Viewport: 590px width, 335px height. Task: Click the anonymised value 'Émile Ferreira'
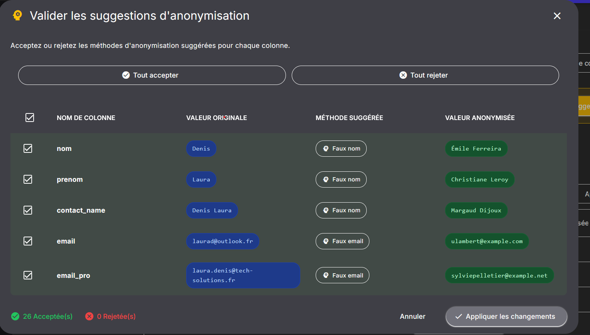[x=476, y=149]
